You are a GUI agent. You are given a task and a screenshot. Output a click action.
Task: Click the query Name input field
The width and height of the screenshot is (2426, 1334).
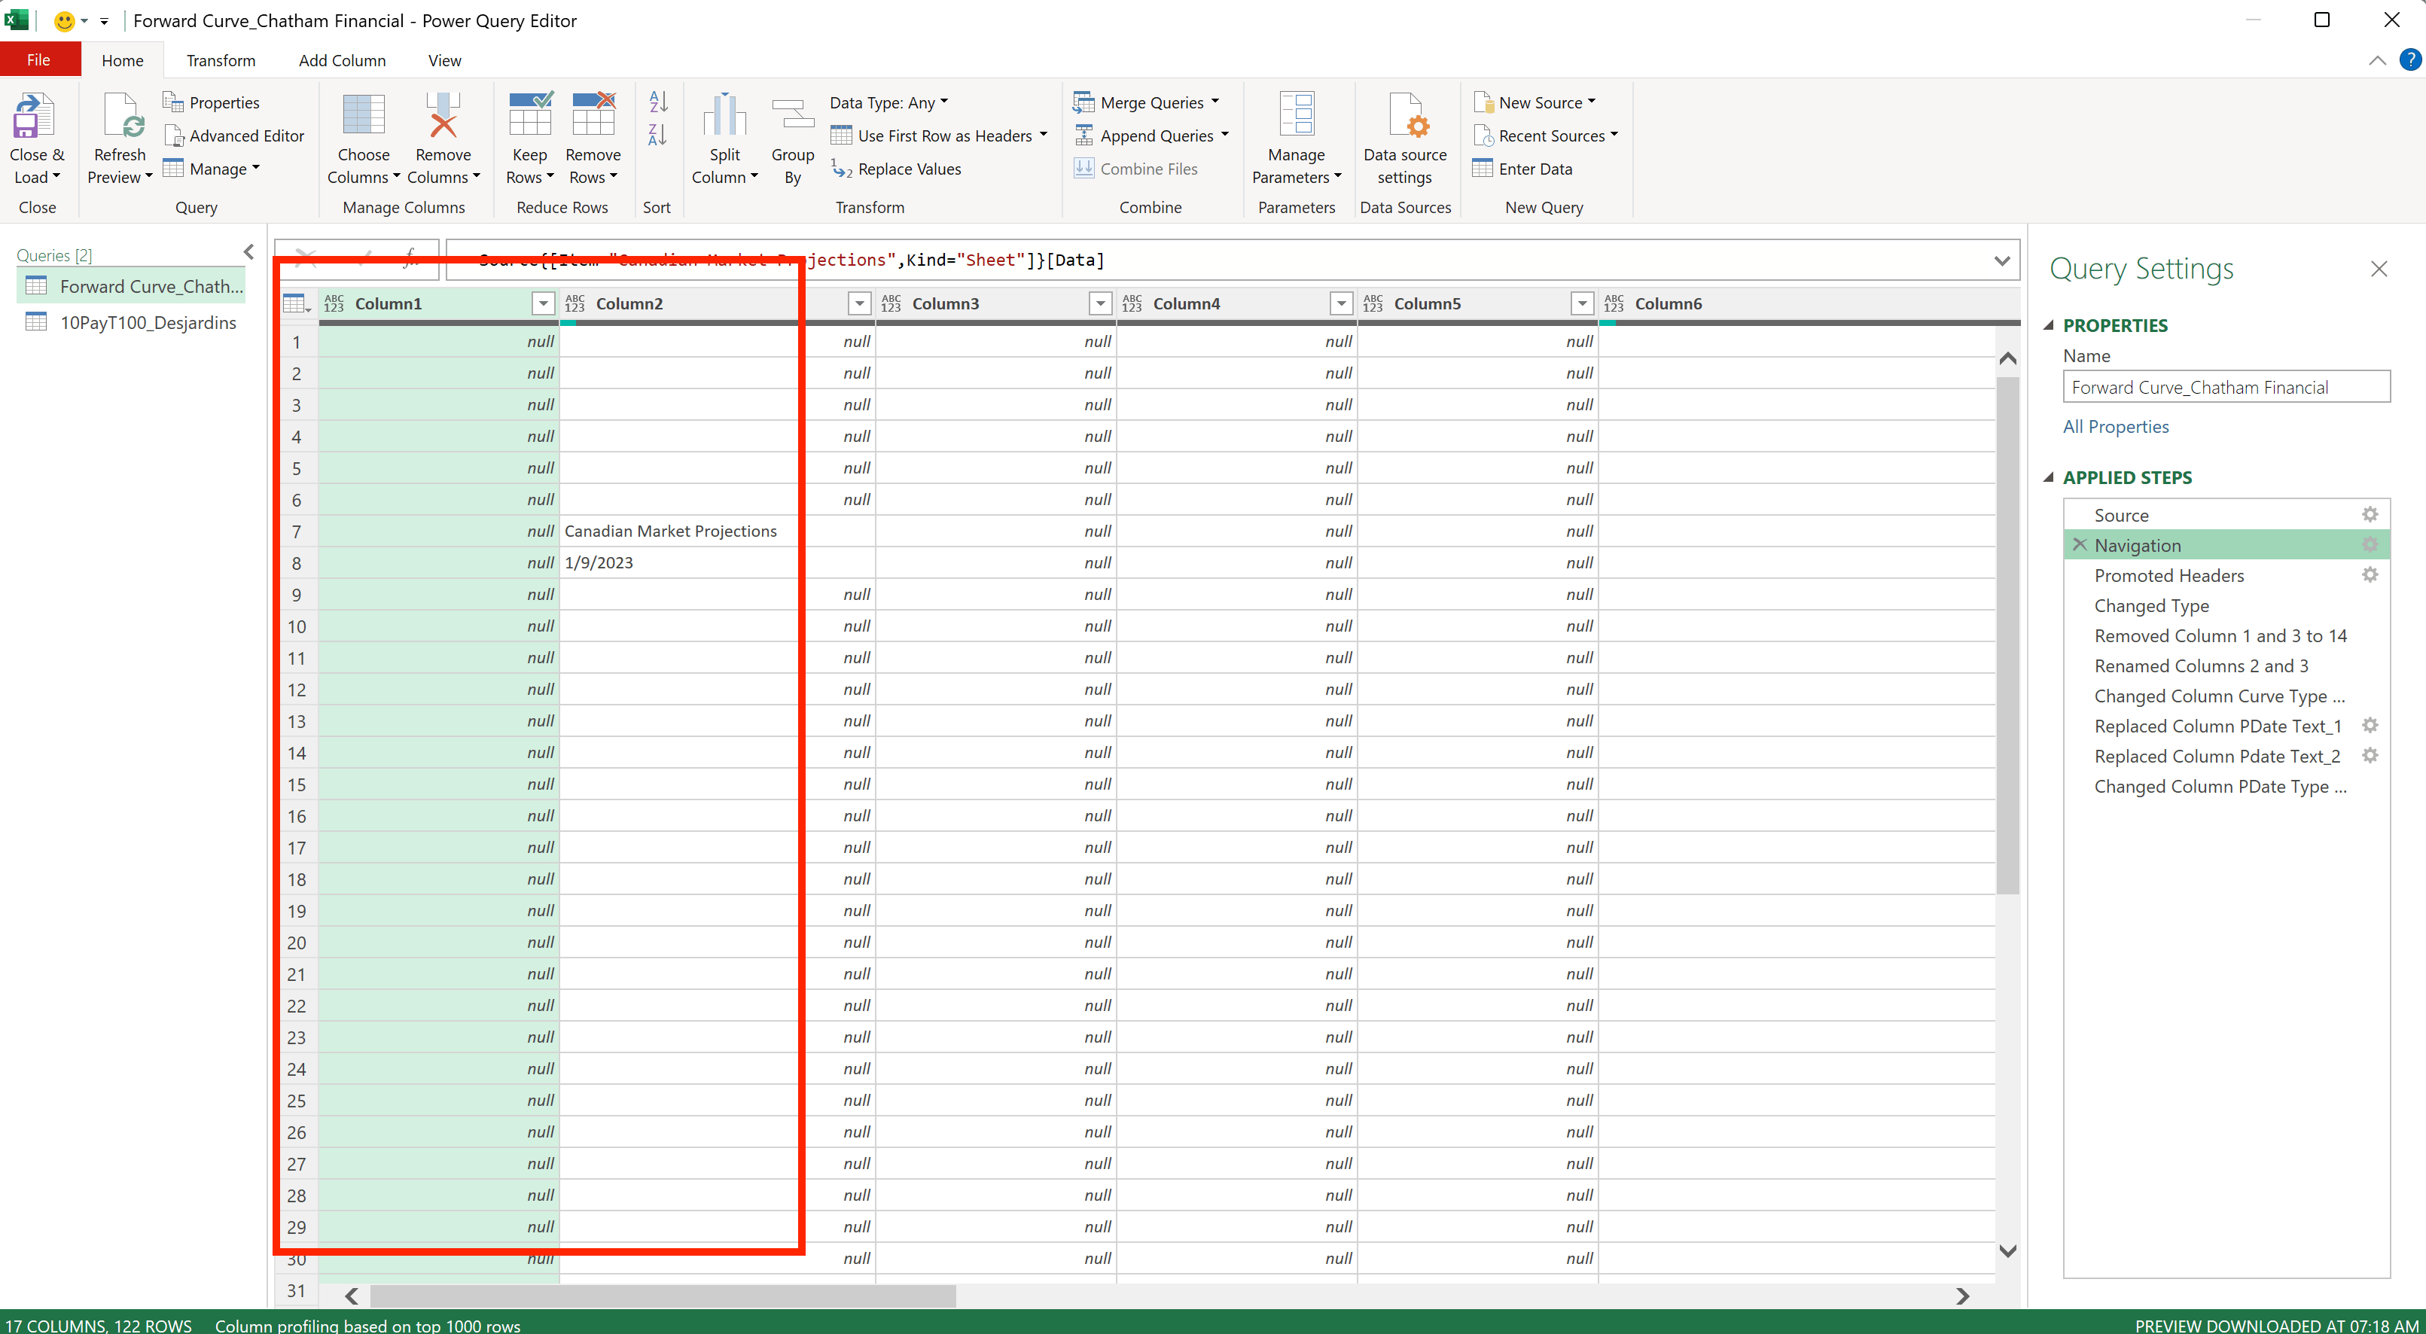coord(2226,387)
